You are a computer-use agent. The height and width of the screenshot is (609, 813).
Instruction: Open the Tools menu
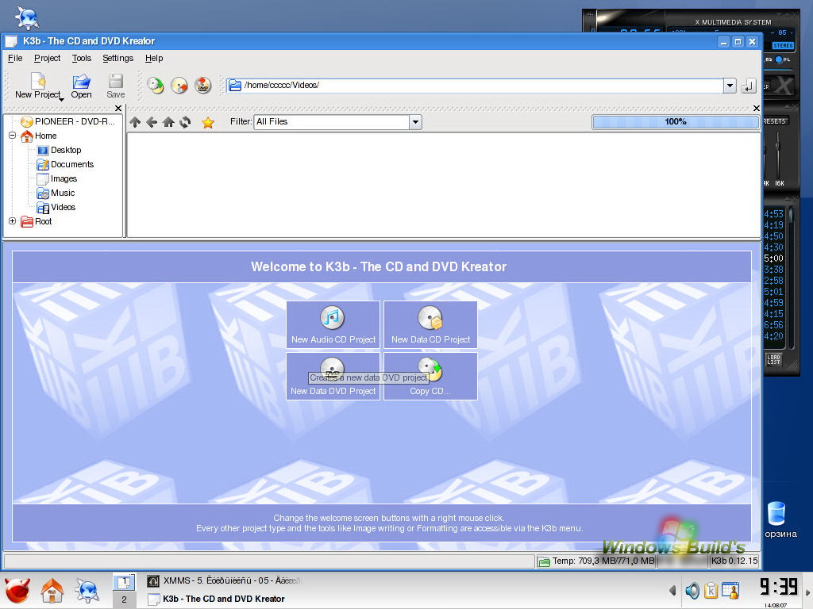tap(82, 58)
